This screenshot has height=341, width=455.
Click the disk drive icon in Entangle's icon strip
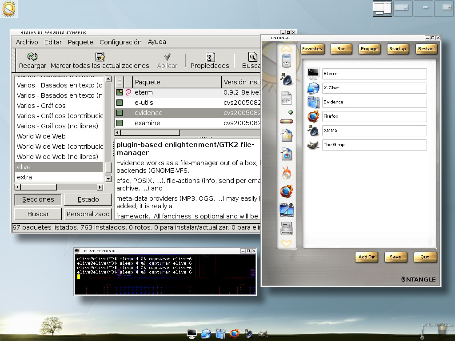287,229
